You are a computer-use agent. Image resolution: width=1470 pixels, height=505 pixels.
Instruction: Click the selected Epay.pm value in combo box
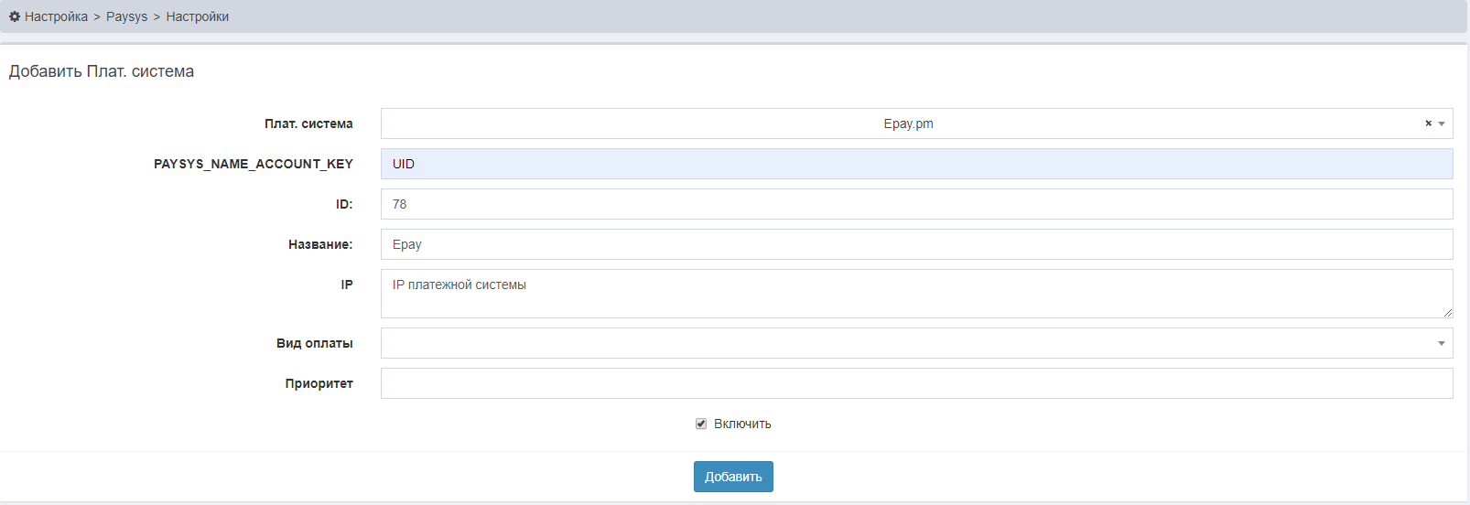point(908,124)
